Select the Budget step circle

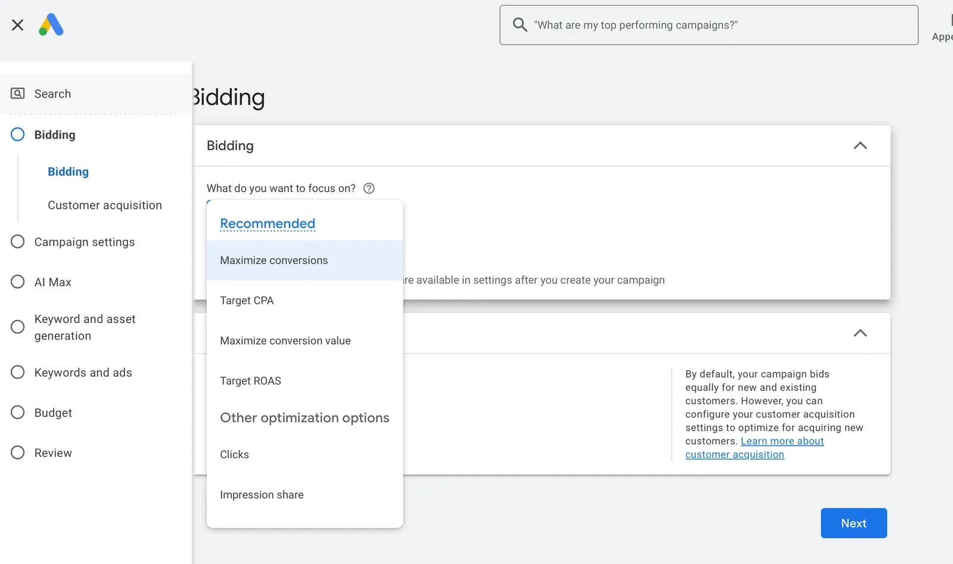[18, 413]
